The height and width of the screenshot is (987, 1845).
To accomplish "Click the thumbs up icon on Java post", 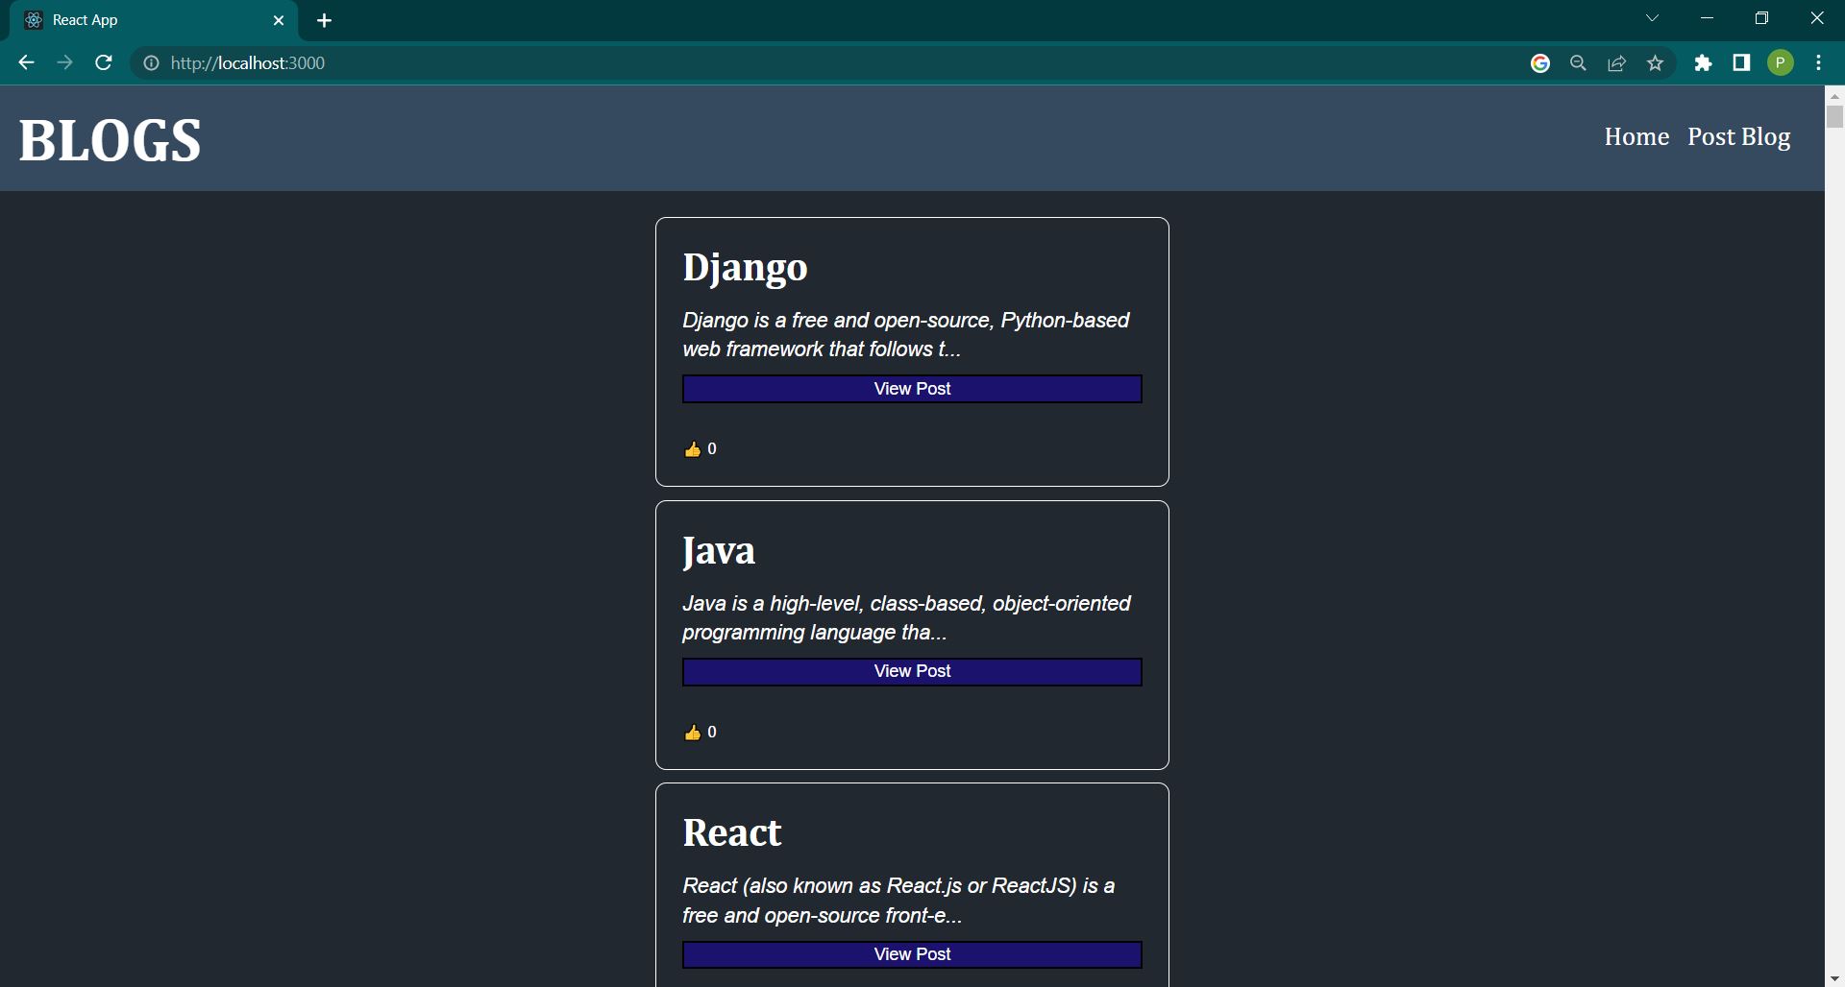I will 693,732.
